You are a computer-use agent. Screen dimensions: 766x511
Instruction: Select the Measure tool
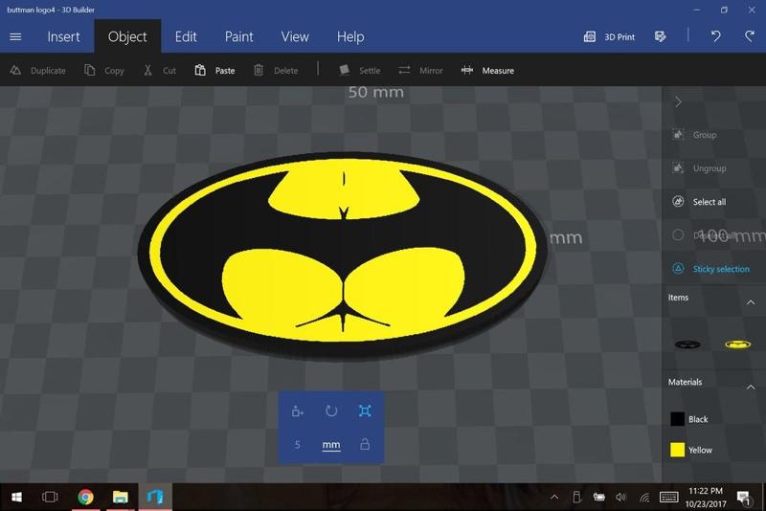click(467, 70)
